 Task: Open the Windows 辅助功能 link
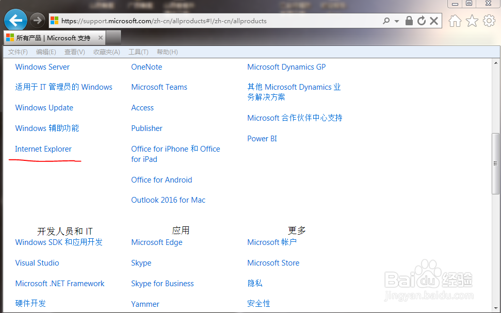[47, 128]
